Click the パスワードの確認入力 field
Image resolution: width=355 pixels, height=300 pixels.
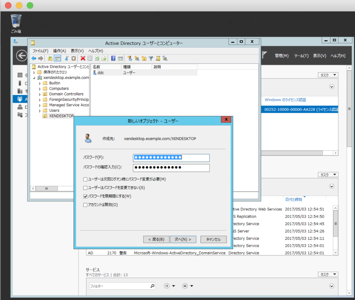[171, 167]
